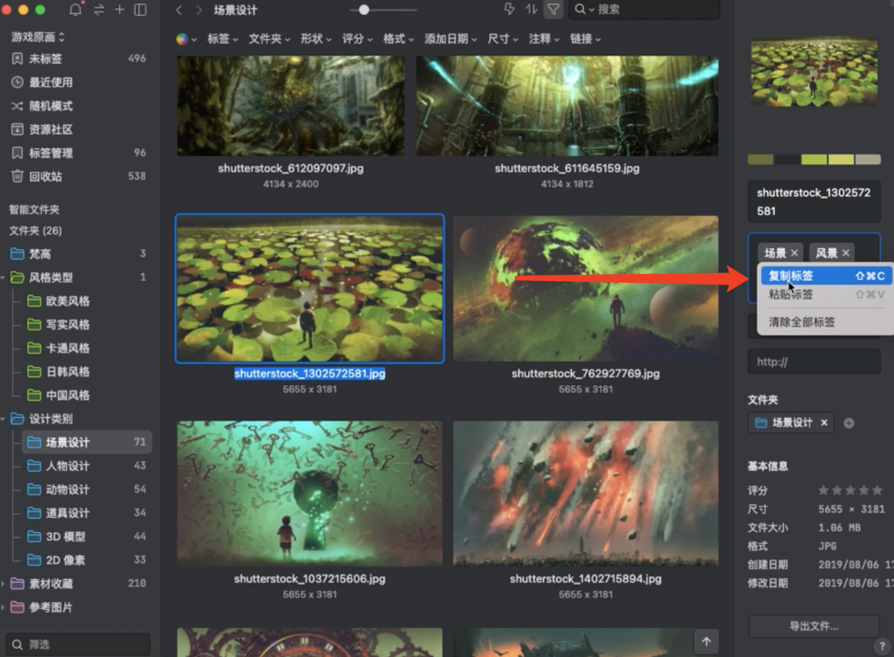Click the thumbnail size slider handle
Image resolution: width=894 pixels, height=657 pixels.
(363, 10)
